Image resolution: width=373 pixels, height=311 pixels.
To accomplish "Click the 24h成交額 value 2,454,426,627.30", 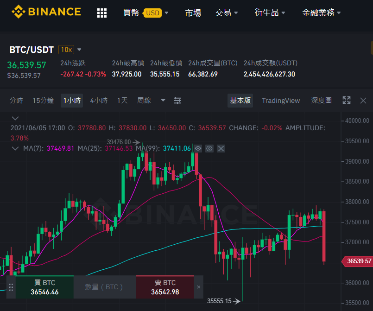I will tap(269, 74).
